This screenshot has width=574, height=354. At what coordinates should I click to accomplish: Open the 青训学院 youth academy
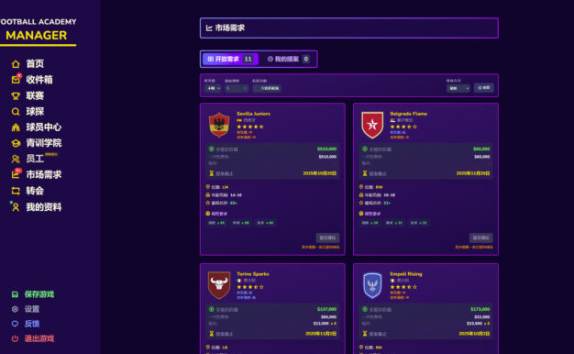pyautogui.click(x=37, y=143)
